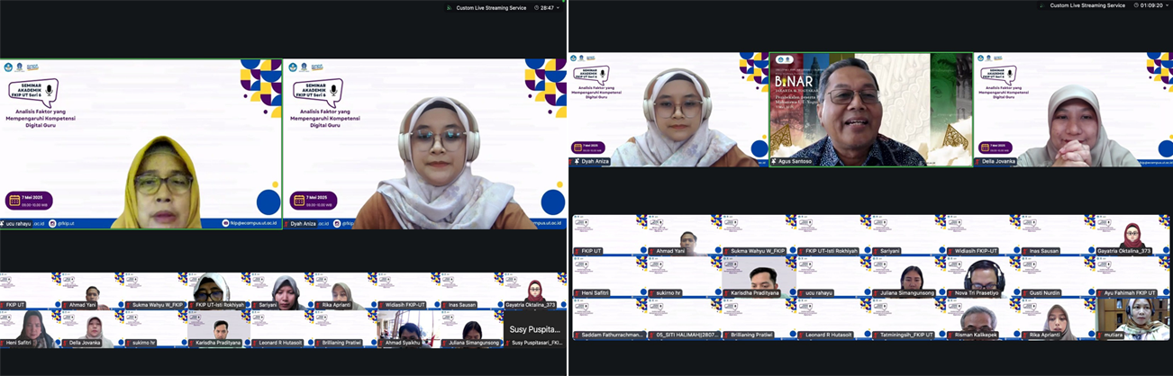The width and height of the screenshot is (1173, 376).
Task: Select Ahmad Yani tile in the 01:09:20 meeting
Action: point(684,235)
